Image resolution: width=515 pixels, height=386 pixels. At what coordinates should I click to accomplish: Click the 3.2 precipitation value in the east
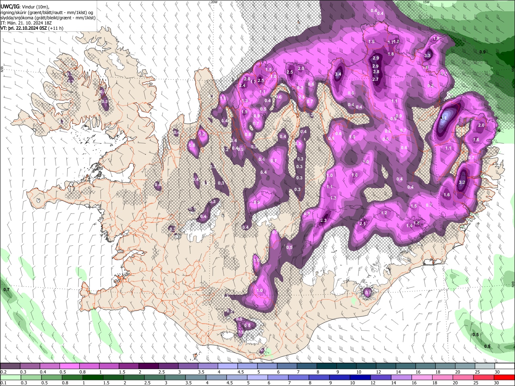pos(462,182)
